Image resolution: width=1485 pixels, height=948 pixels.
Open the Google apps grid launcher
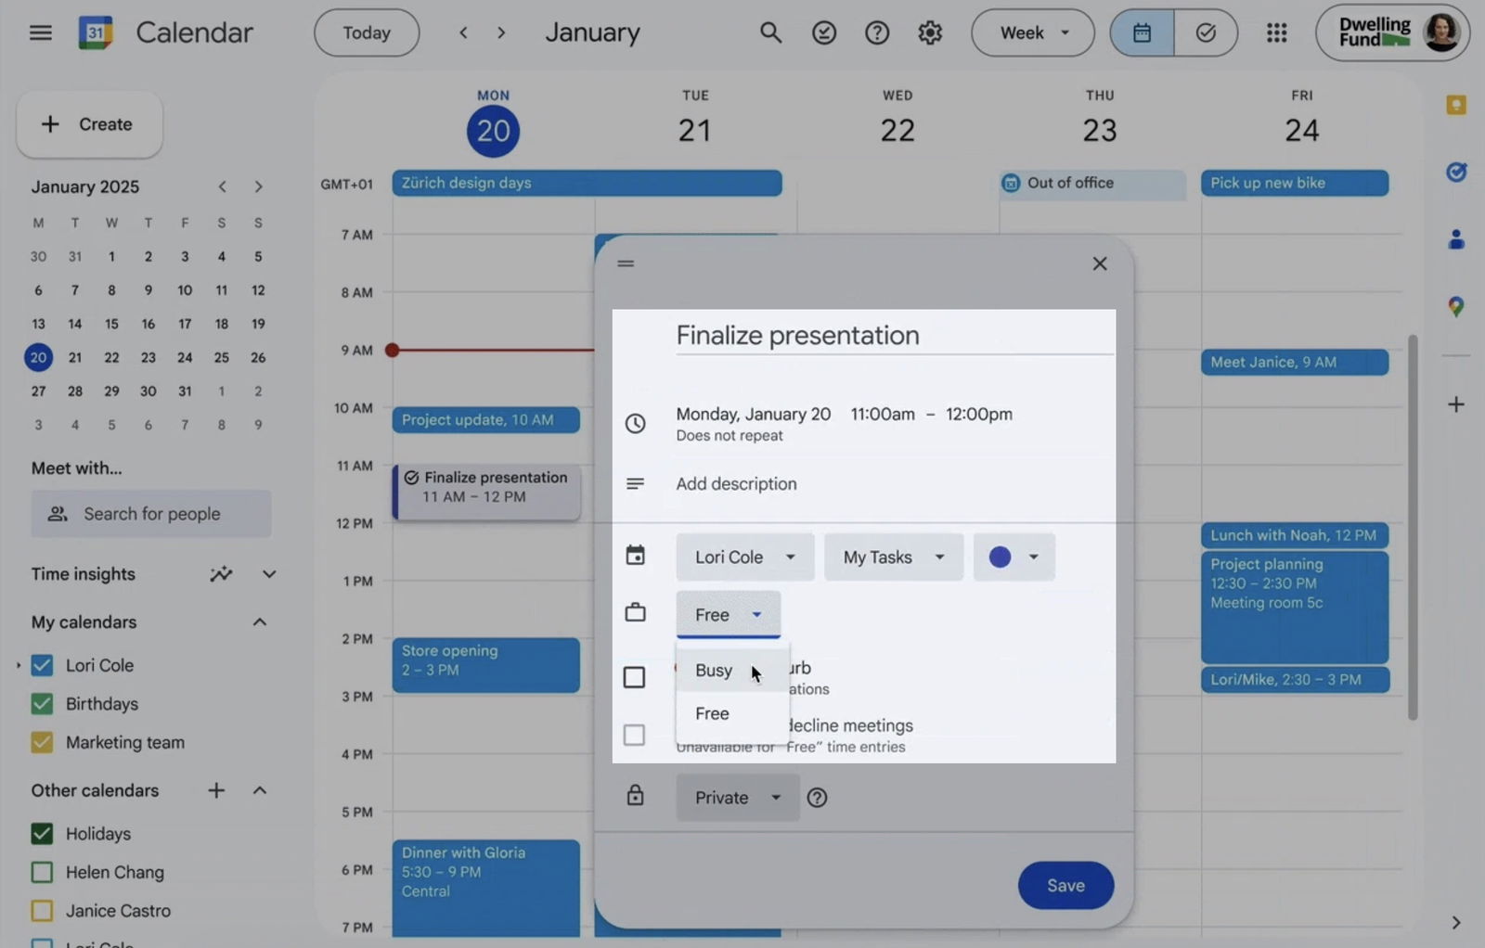click(x=1277, y=33)
